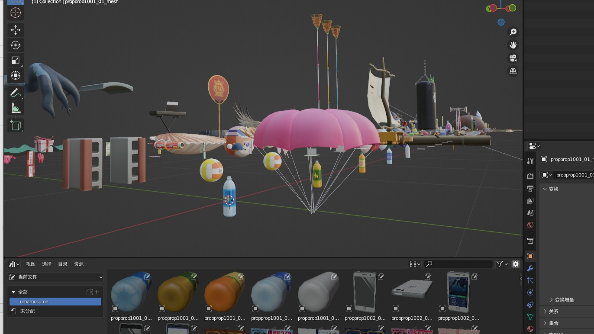The width and height of the screenshot is (594, 334).
Task: Expand the 关系 panel
Action: 554,312
